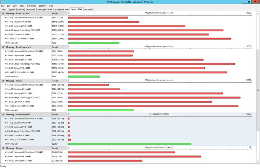Click the scrollbar up arrow
Image resolution: width=260 pixels, height=168 pixels.
pyautogui.click(x=258, y=13)
